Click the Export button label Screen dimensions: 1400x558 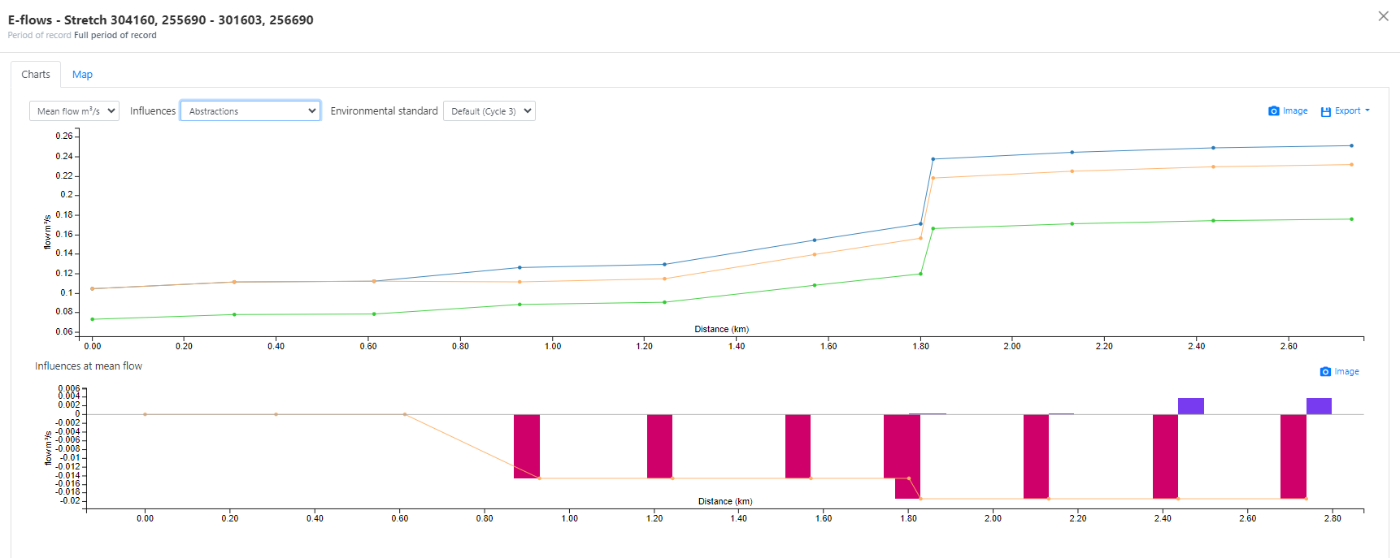tap(1347, 111)
